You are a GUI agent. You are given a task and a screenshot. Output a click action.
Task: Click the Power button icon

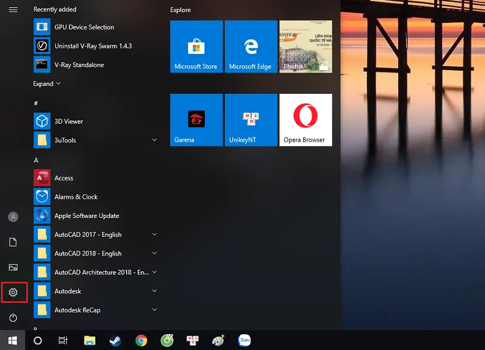click(x=13, y=318)
